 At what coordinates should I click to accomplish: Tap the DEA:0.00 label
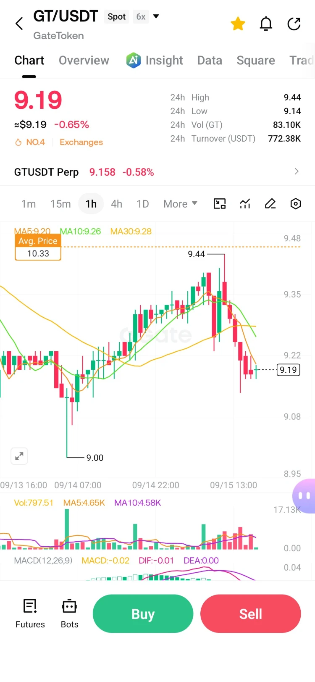(201, 561)
